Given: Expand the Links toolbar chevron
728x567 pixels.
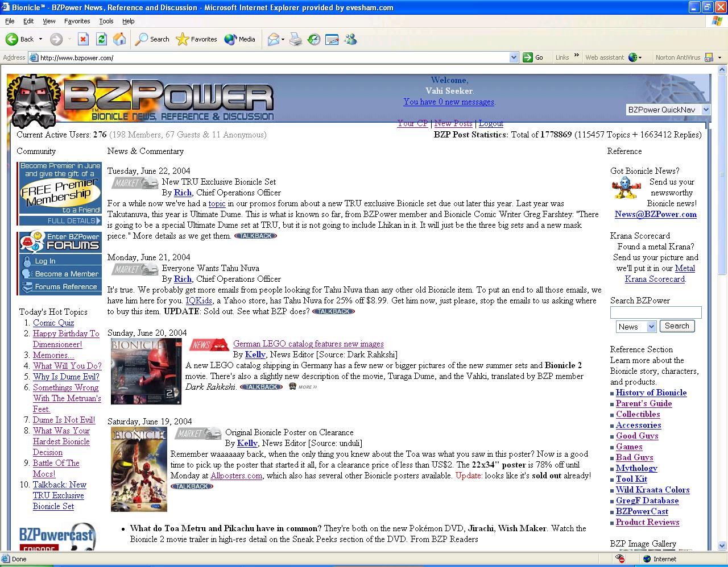Looking at the screenshot, I should point(577,56).
